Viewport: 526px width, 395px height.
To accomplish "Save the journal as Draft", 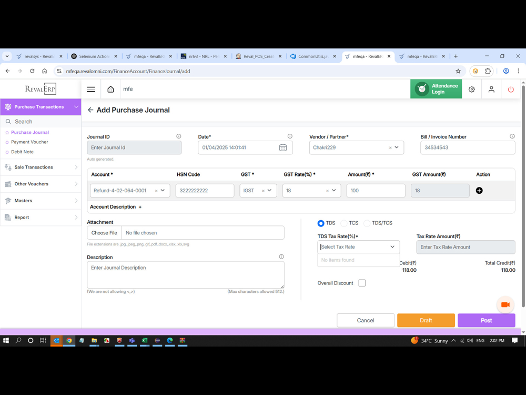I will (x=426, y=320).
